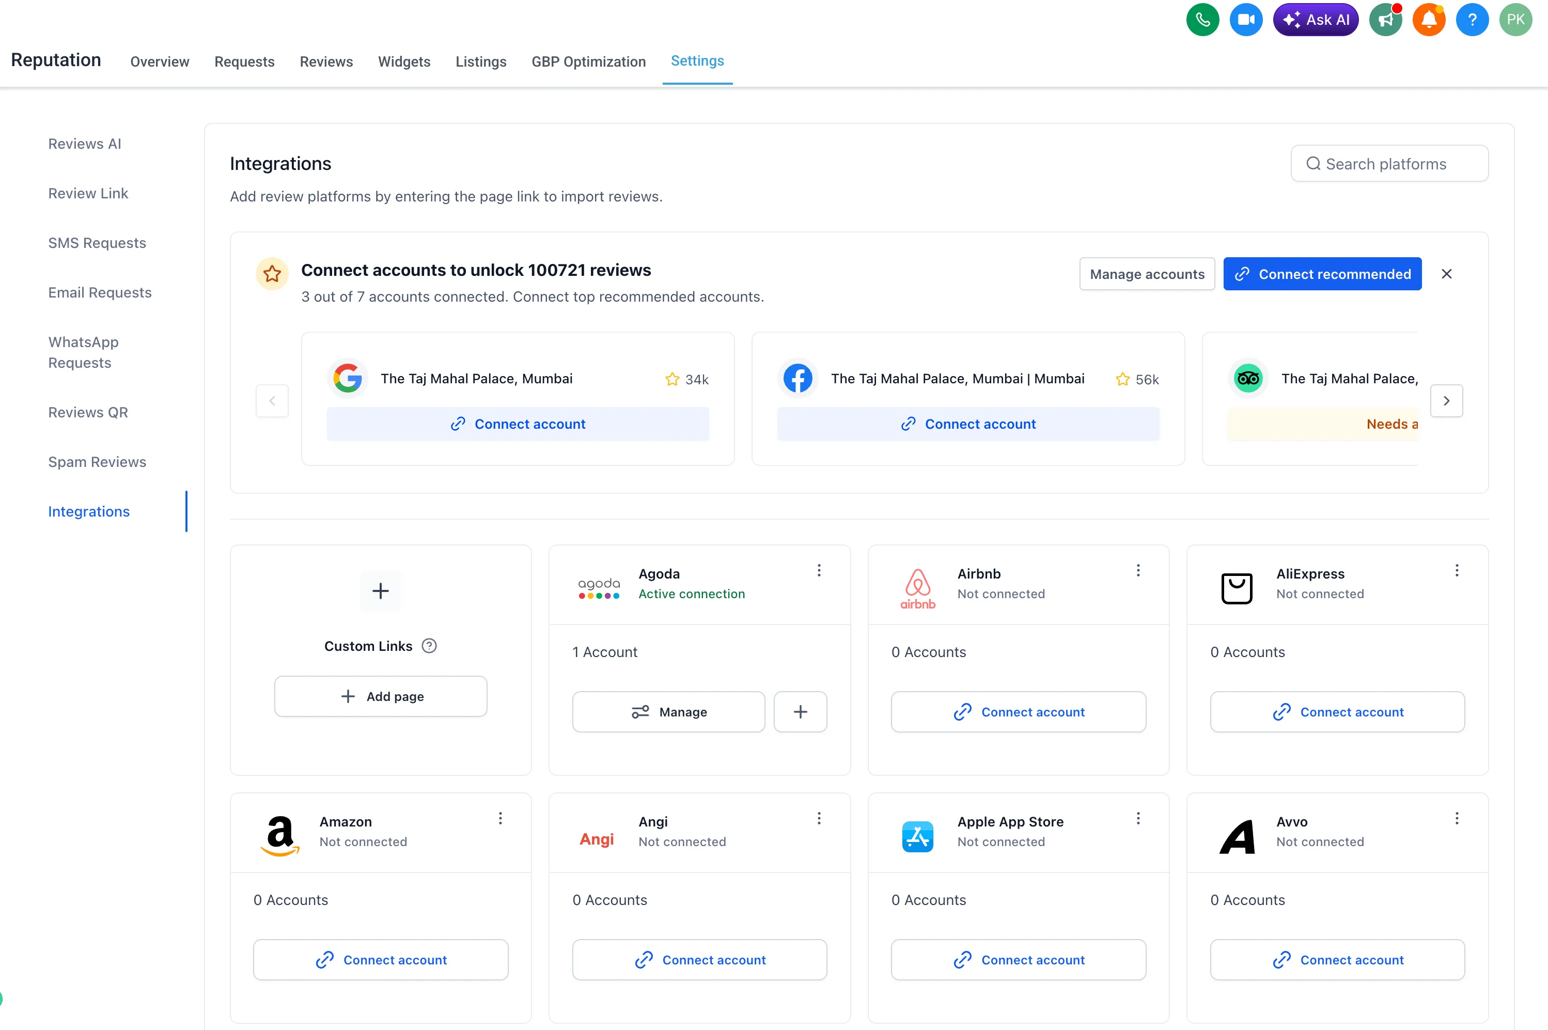Open Email Requests settings
1548x1030 pixels.
coord(100,292)
